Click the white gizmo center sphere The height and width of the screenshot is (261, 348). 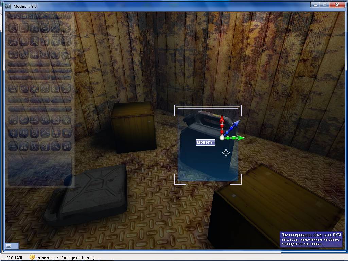222,138
